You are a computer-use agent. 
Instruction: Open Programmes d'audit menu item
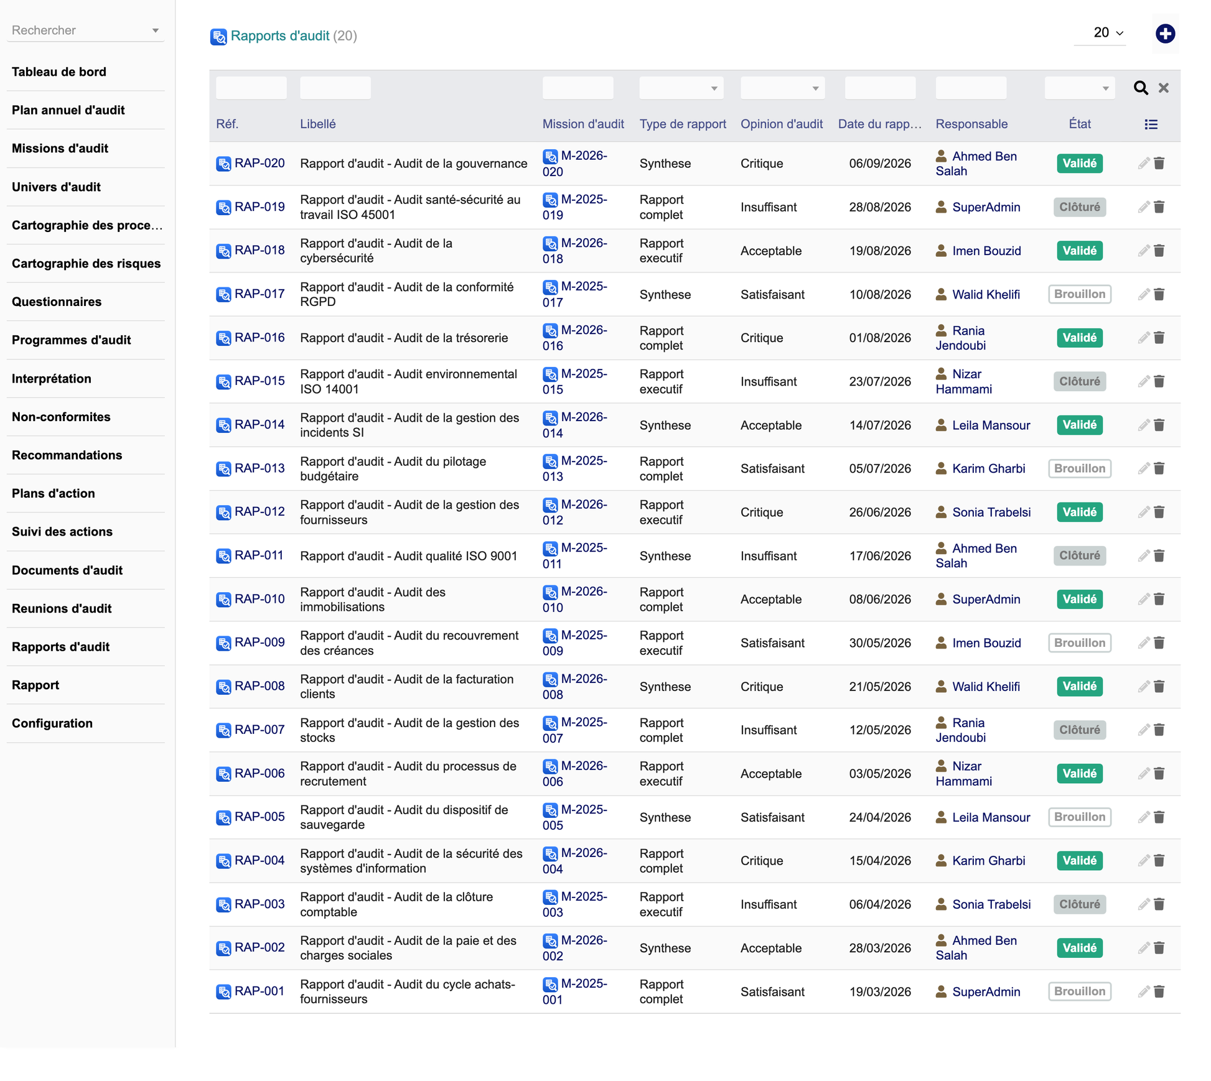[x=72, y=340]
